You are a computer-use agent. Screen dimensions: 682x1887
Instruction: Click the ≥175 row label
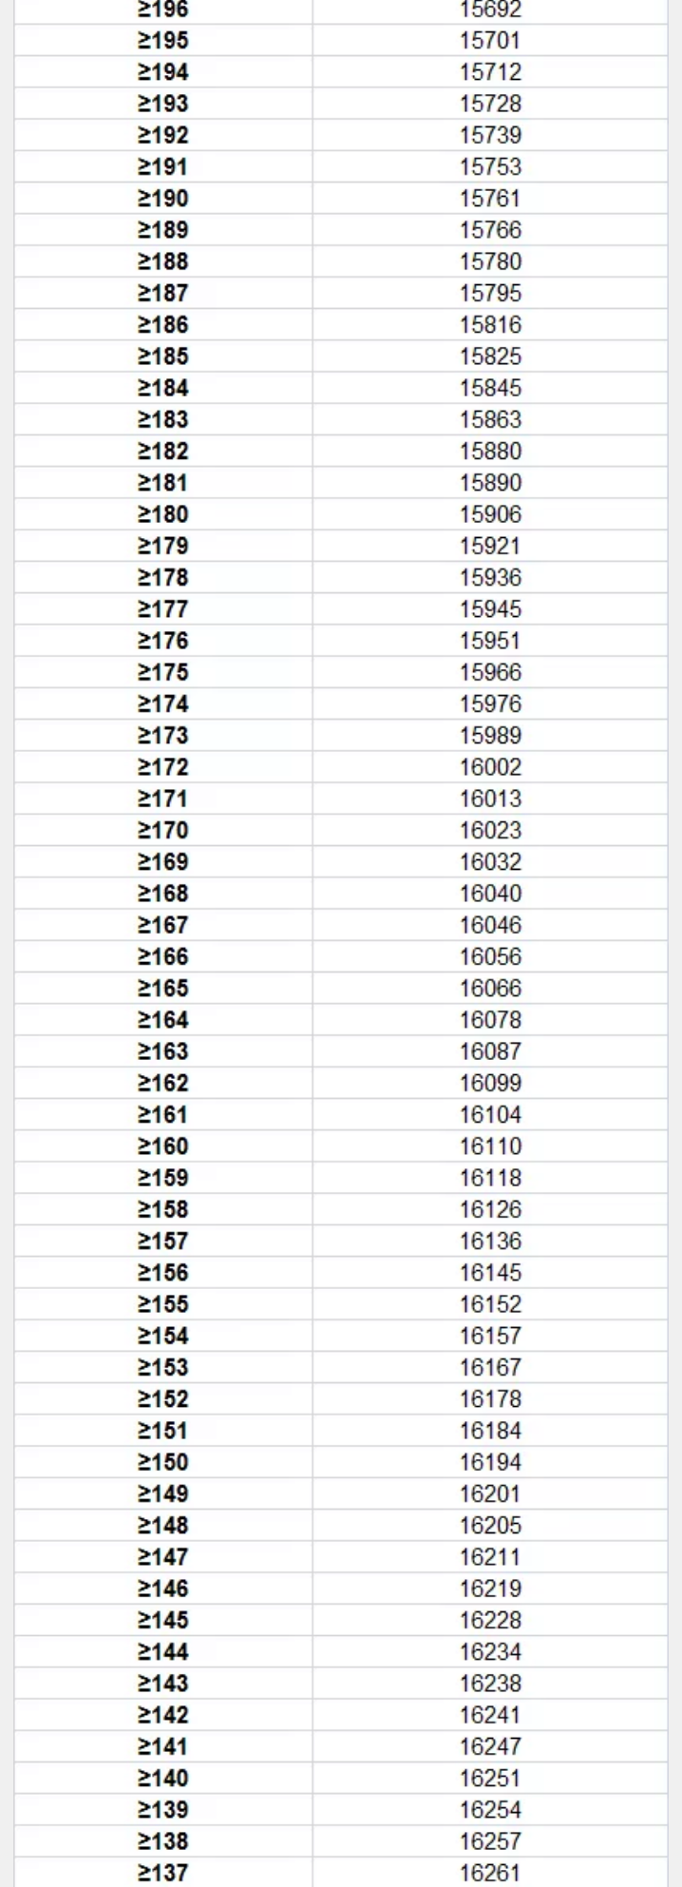click(162, 672)
